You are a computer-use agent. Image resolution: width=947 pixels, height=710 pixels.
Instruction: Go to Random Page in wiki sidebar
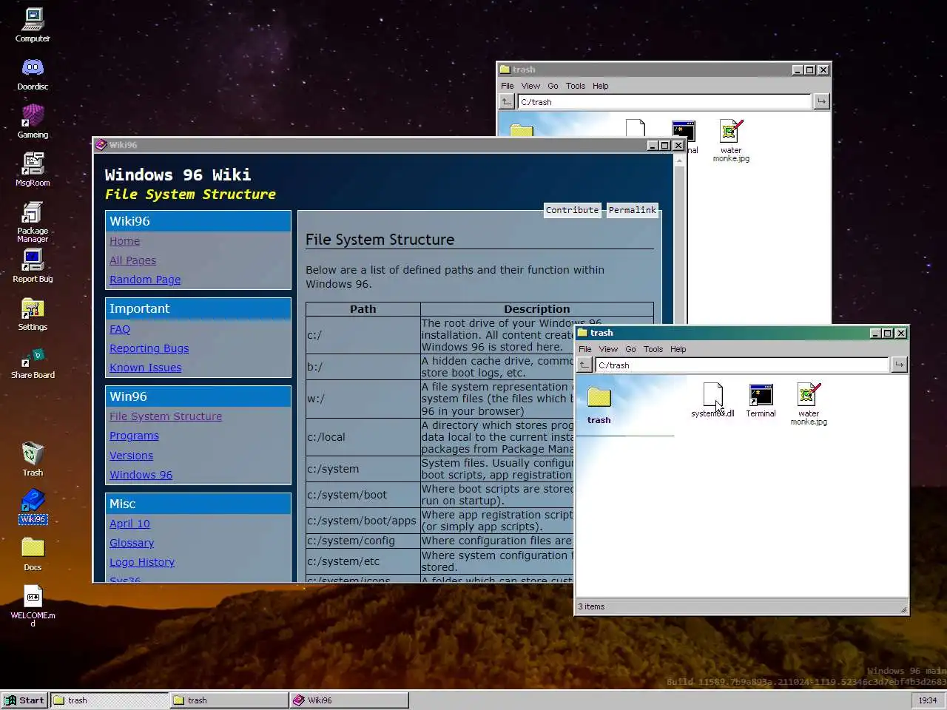145,280
